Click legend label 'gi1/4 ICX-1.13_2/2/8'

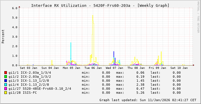pos(29,85)
